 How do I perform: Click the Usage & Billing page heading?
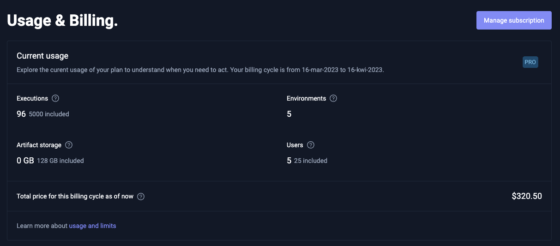pos(62,21)
